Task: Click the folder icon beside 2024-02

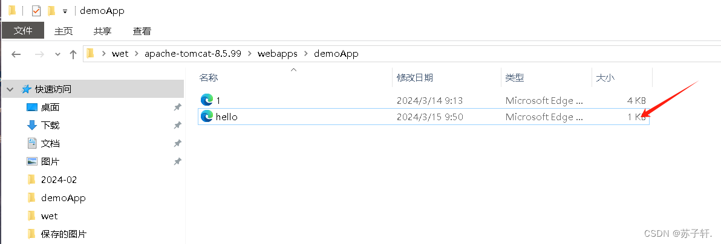Action: coord(31,179)
